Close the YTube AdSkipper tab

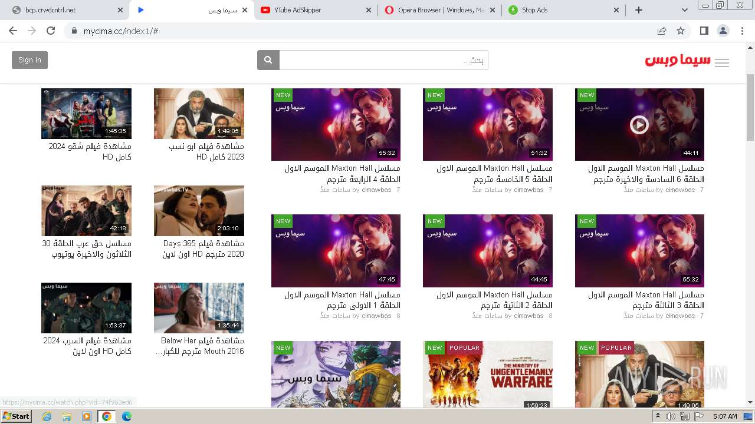(369, 10)
